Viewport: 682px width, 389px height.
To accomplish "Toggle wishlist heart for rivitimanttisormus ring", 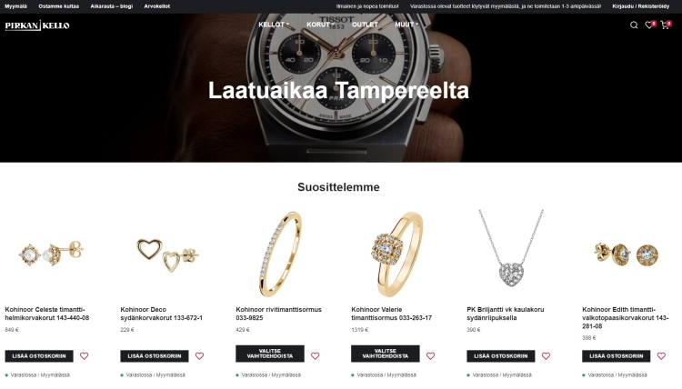I will click(316, 356).
